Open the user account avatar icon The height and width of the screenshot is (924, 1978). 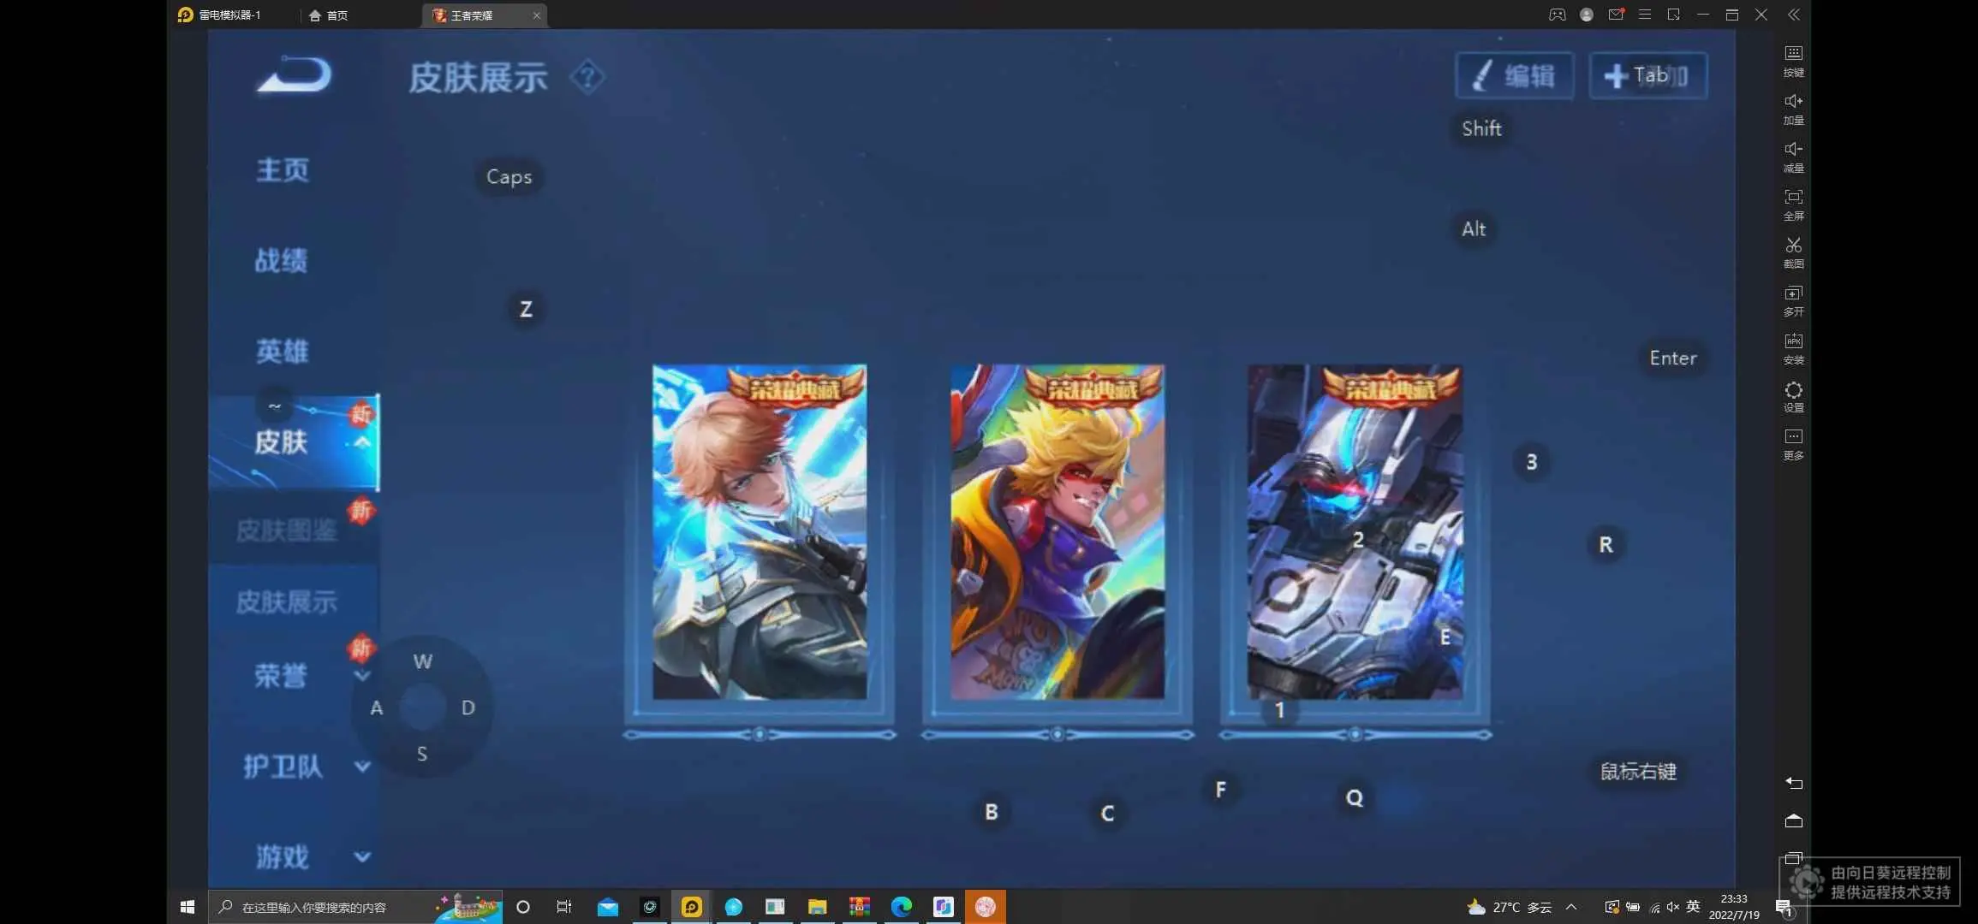1586,15
